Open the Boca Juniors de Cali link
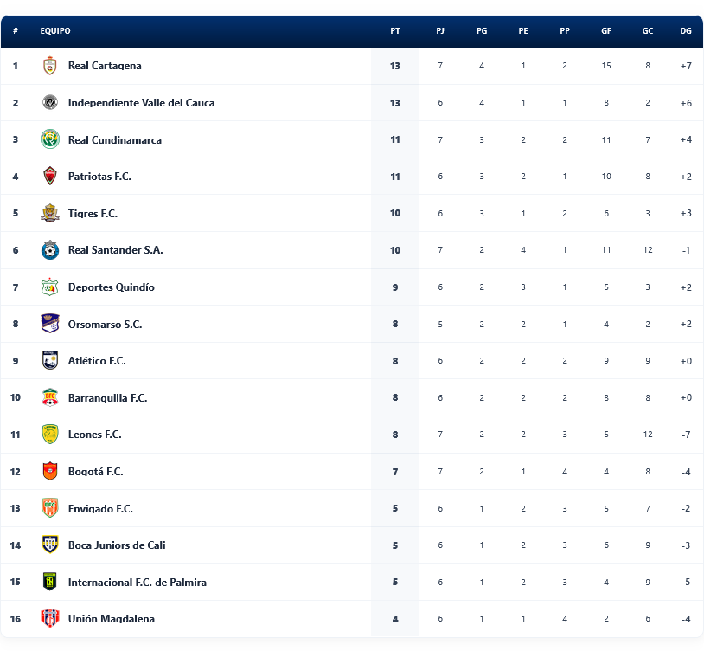The width and height of the screenshot is (704, 651). (117, 545)
